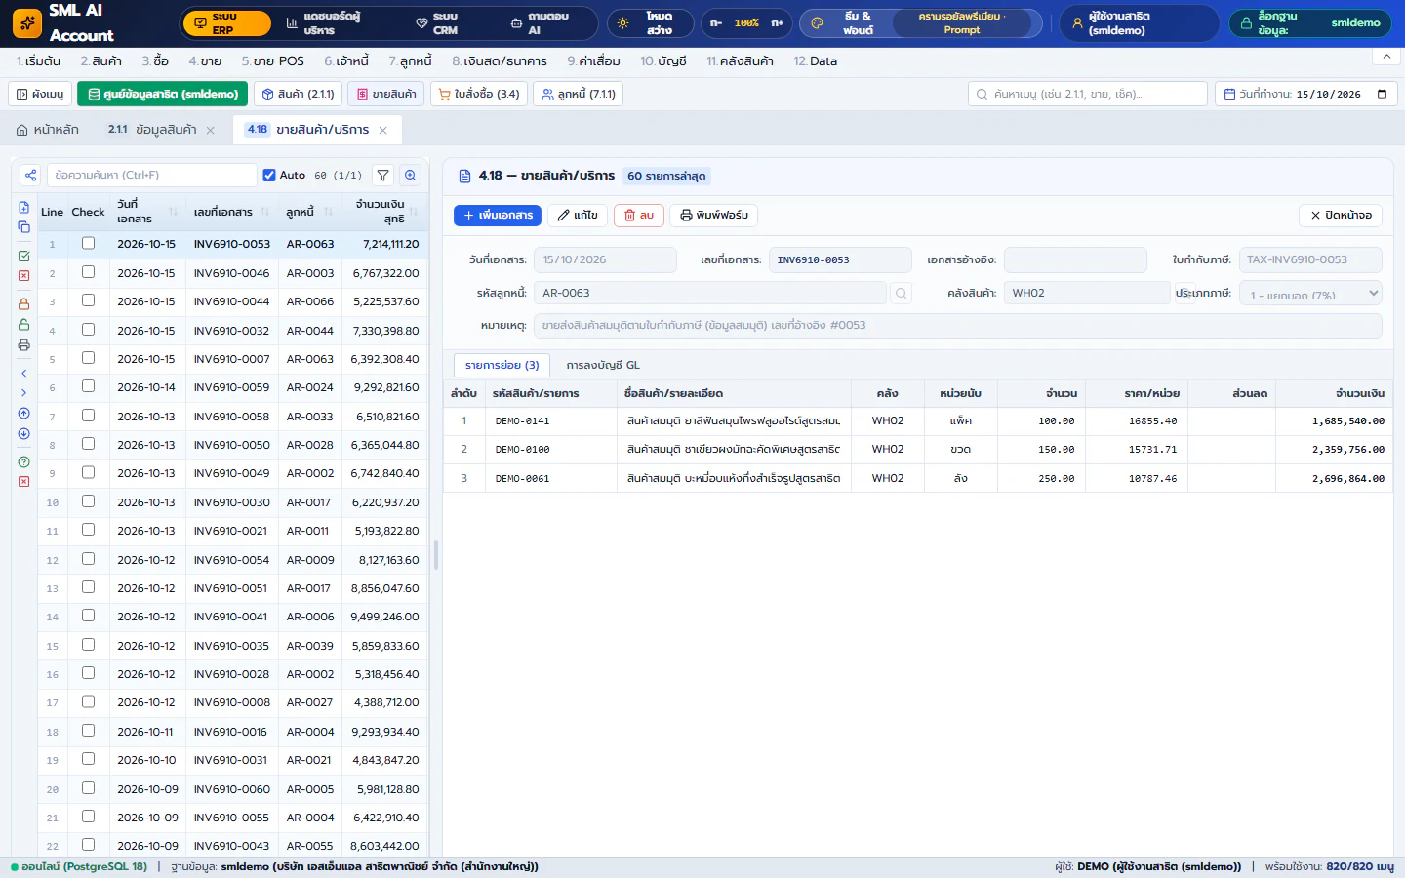Screen dimensions: 1405x878
Task: Open the filter funnel icon
Action: (x=383, y=176)
